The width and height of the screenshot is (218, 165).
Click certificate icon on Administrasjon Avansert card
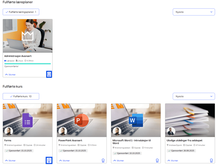[x=49, y=74]
